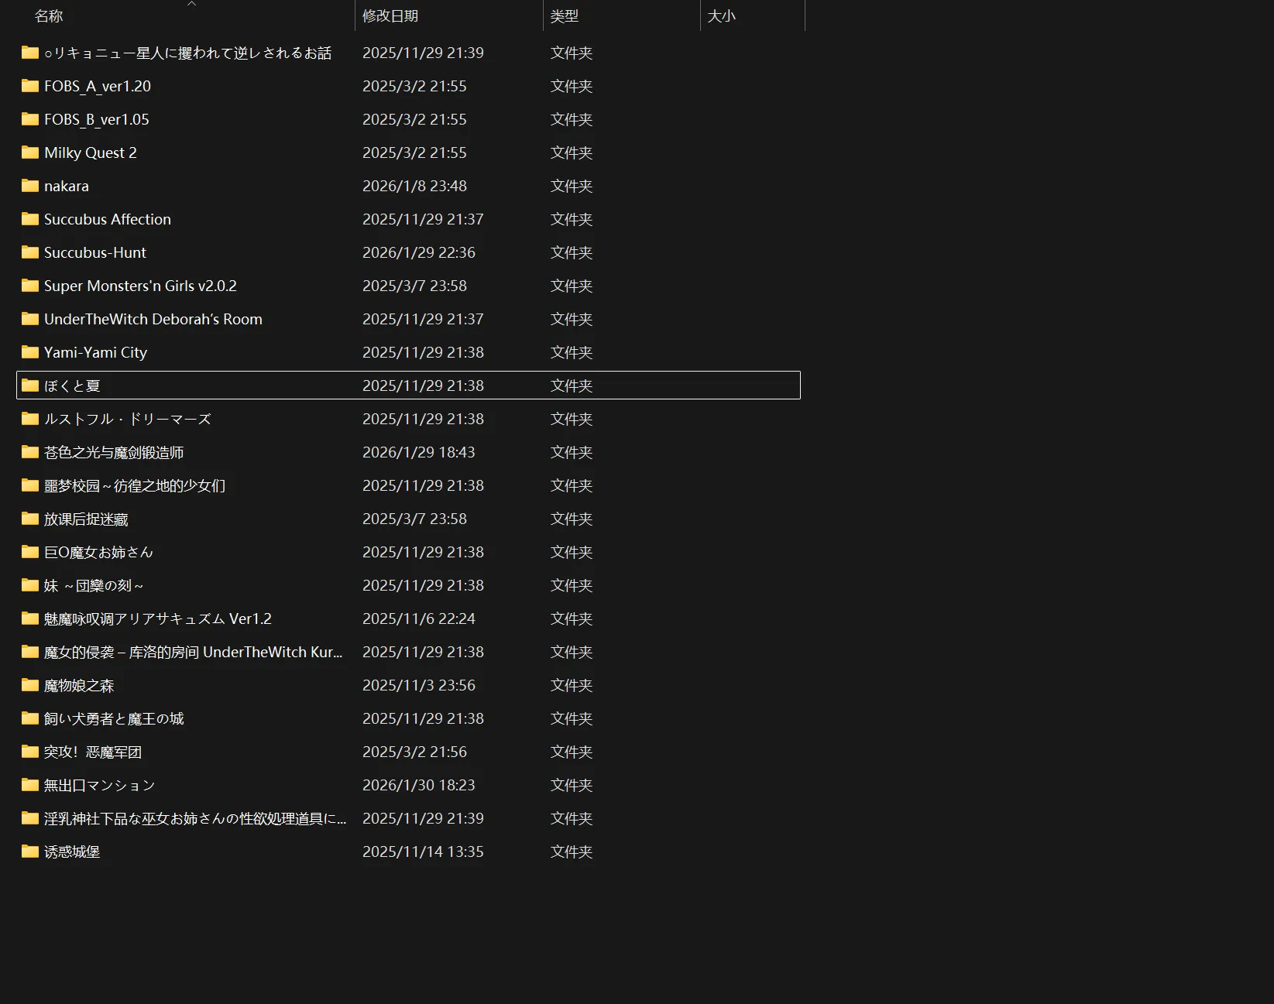Click the 大小 column header
The width and height of the screenshot is (1274, 1004).
[x=722, y=16]
